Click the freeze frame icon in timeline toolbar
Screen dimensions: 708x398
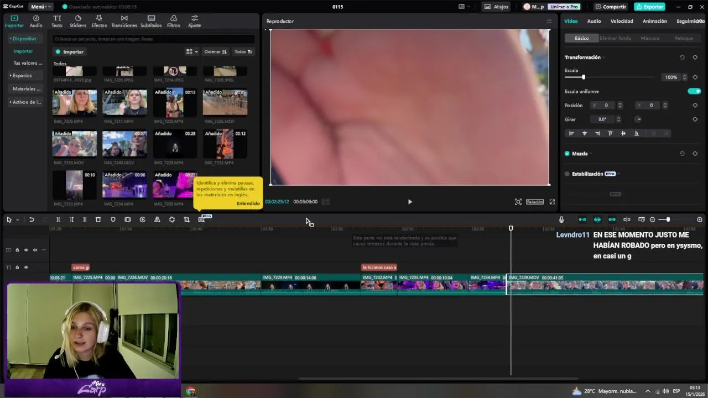tap(128, 219)
